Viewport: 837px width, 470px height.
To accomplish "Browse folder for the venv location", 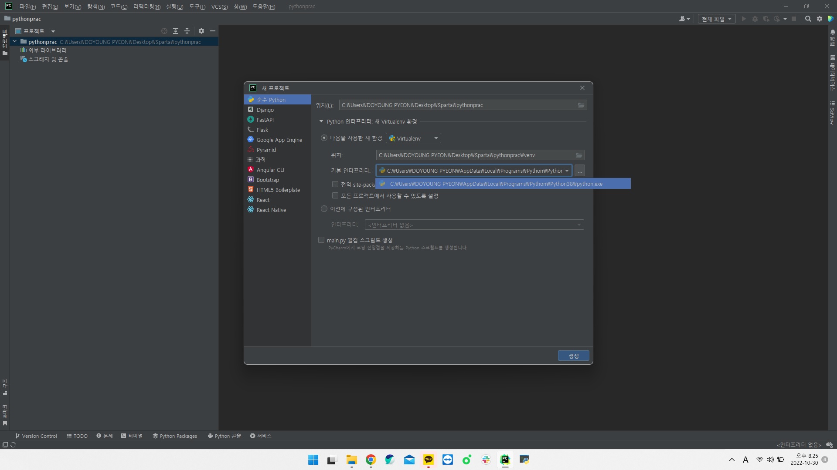I will tap(579, 155).
